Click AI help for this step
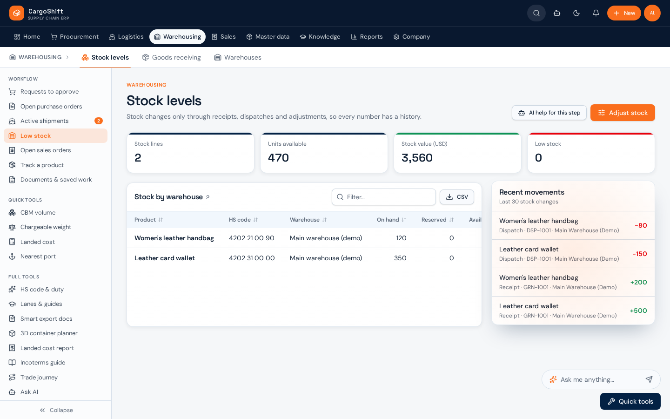The height and width of the screenshot is (419, 670). point(549,113)
